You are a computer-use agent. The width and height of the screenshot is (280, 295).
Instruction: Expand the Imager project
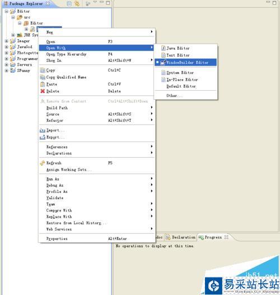click(7, 41)
